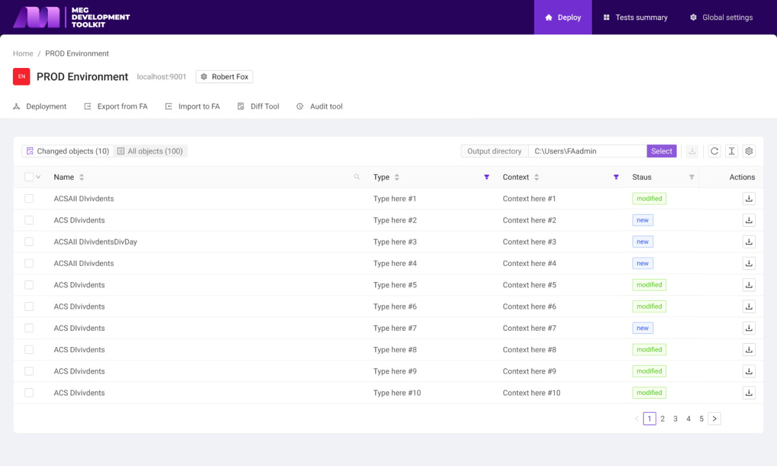
Task: Download the Type here #6 row object
Action: click(749, 307)
